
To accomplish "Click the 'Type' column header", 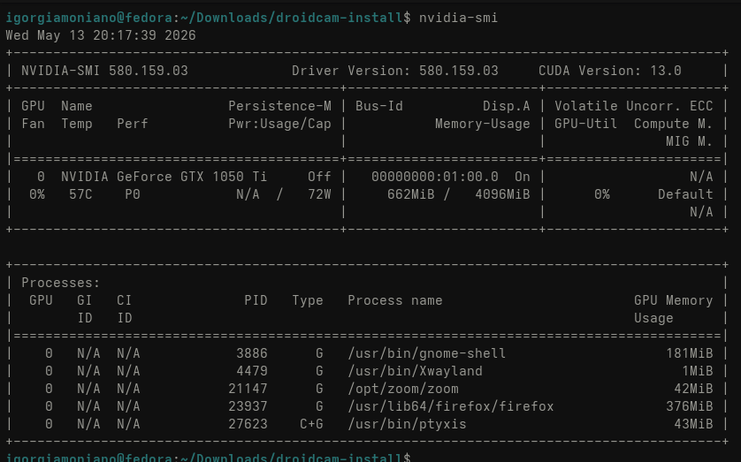I will (308, 300).
